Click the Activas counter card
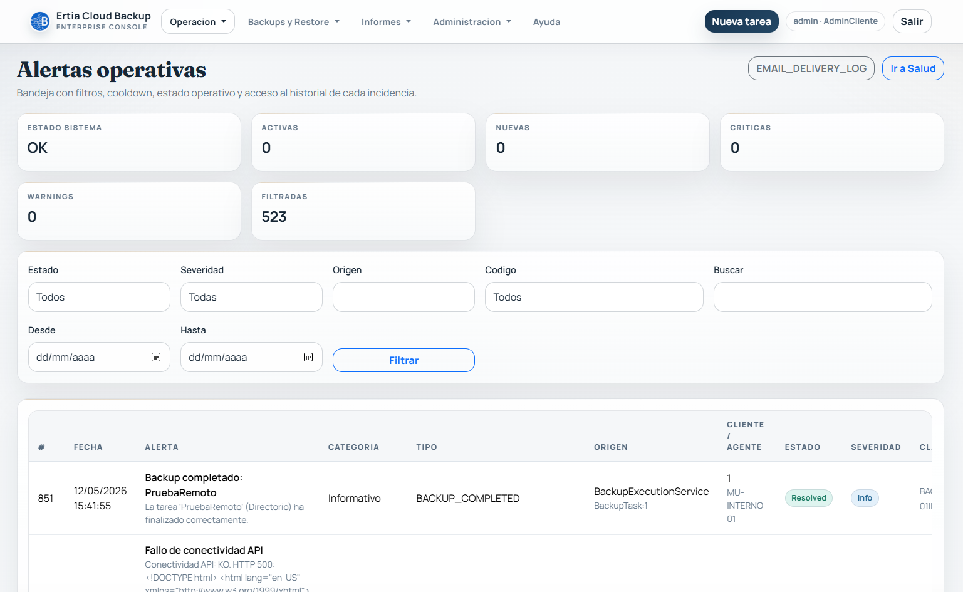This screenshot has width=963, height=592. [x=363, y=142]
